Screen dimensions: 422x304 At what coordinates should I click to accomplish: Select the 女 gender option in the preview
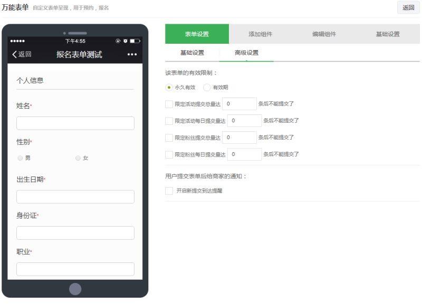(77, 157)
